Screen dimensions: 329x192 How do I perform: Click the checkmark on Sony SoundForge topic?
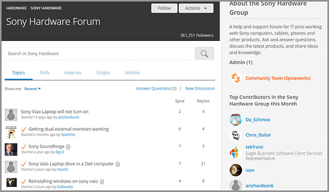[24, 146]
